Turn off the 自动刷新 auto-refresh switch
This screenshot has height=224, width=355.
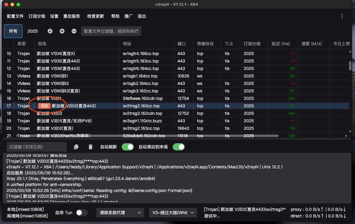[x=128, y=147]
